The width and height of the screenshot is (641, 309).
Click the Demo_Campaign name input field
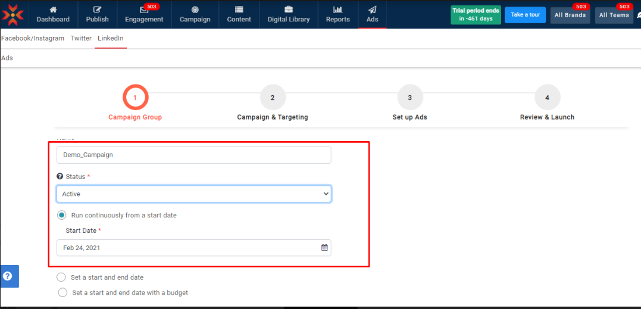(x=193, y=155)
